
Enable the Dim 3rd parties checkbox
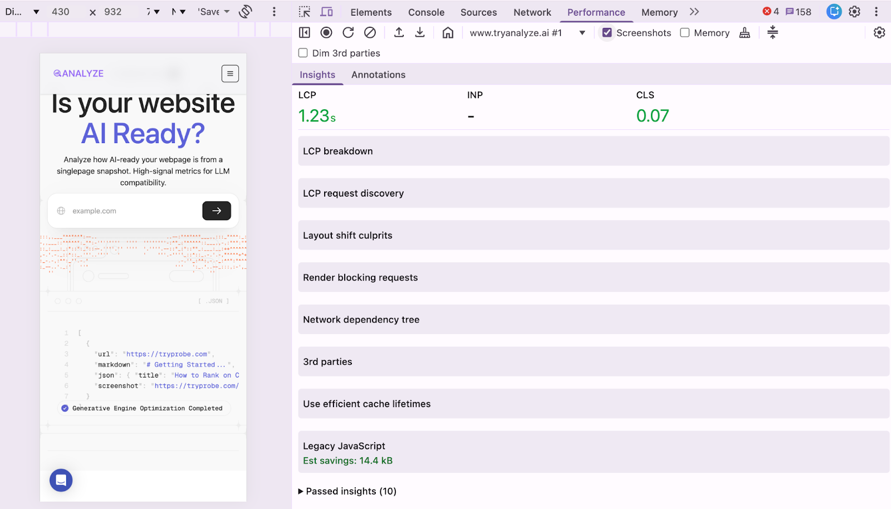point(302,53)
